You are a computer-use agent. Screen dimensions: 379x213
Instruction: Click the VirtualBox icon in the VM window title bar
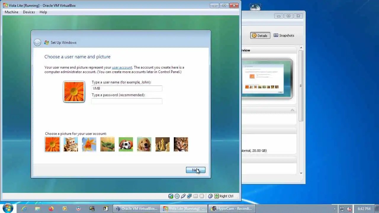[x=5, y=5]
